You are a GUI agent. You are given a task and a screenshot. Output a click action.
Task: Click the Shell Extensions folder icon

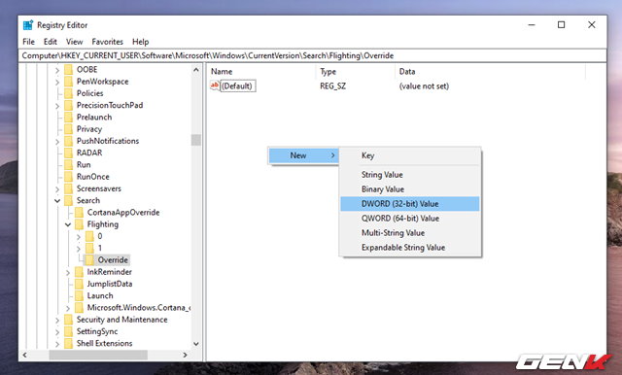coord(69,343)
